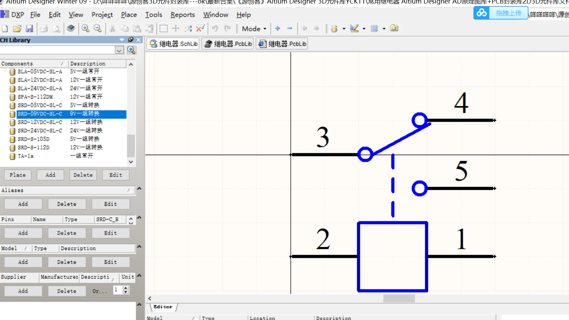Image resolution: width=569 pixels, height=320 pixels.
Task: Open the SCH Library panel options arrow
Action: coord(122,40)
